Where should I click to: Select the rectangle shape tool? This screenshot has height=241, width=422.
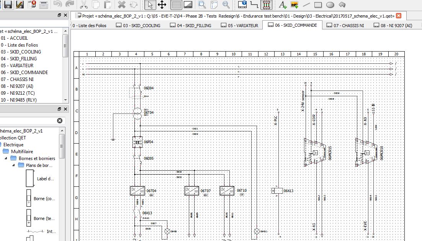point(318,5)
